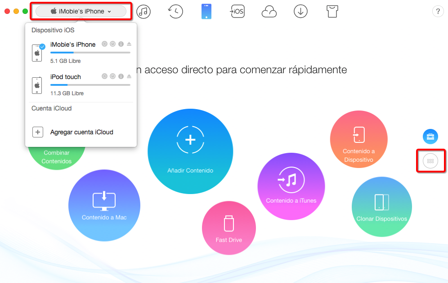Open the t-shirt skin icon
Screen dimensions: 448x283
(x=332, y=12)
